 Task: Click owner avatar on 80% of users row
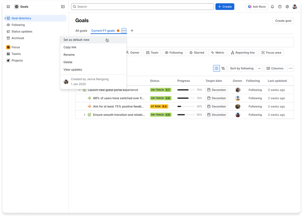pos(238,98)
